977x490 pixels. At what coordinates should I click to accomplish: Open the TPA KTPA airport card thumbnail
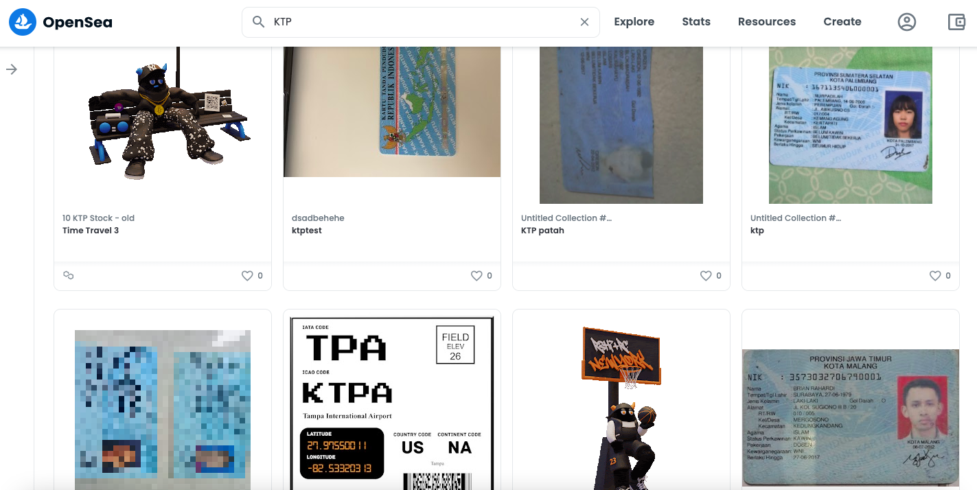[392, 403]
